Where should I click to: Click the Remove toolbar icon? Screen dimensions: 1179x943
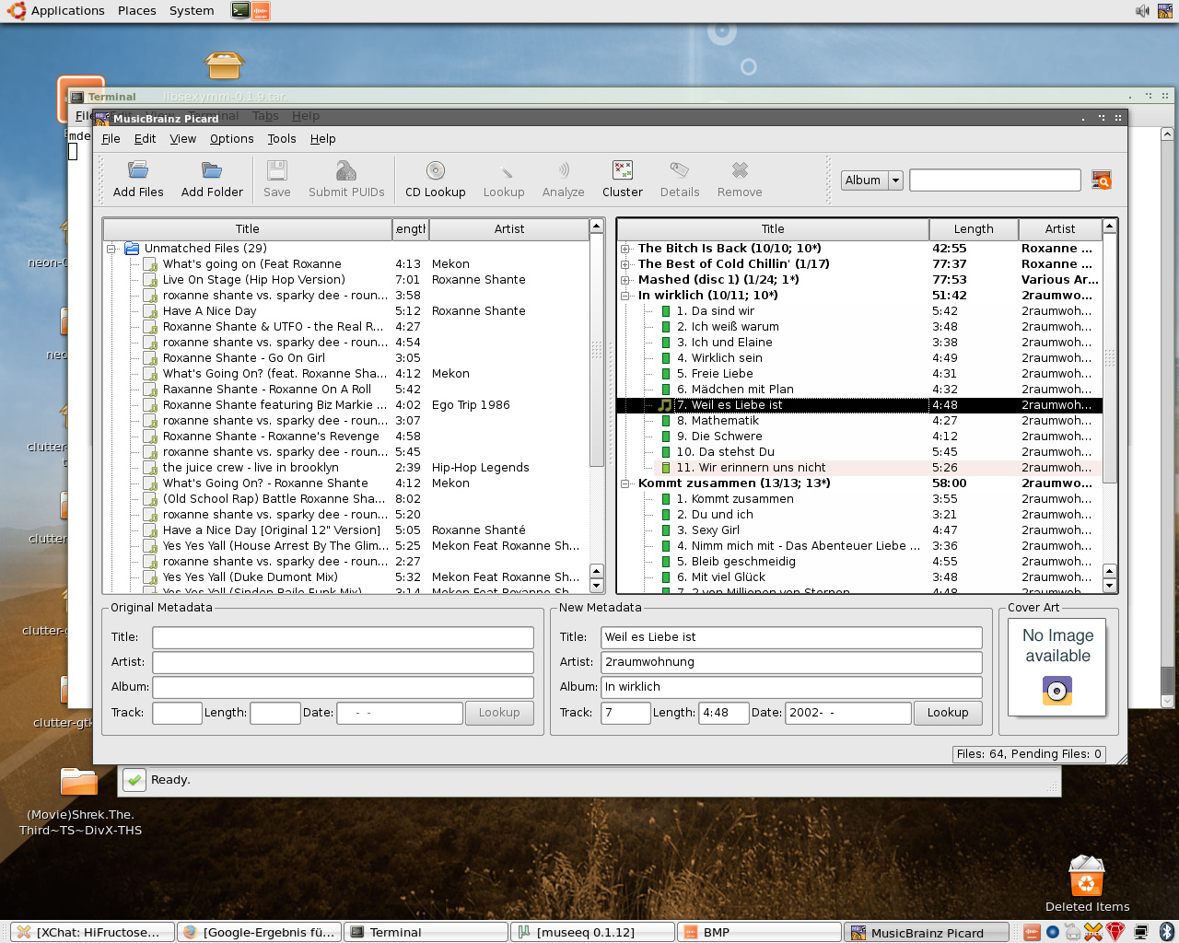point(740,170)
